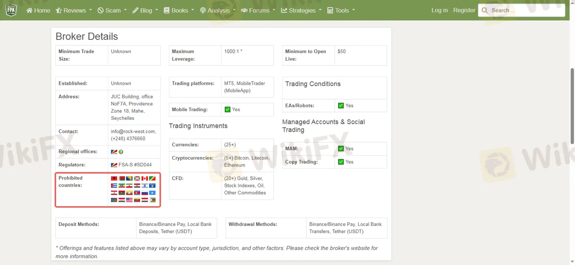Click the Ethiopia flag in Prohibited countries
Screen dimensions: 575x265
click(122, 186)
